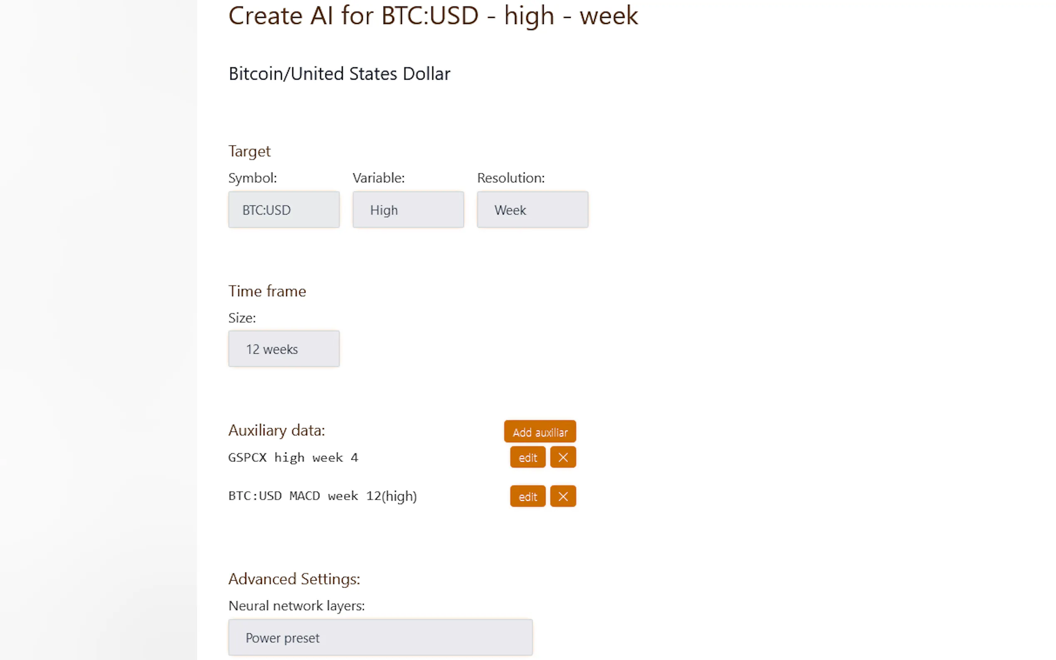Select the GSPCX high week 4 entry text

point(293,458)
